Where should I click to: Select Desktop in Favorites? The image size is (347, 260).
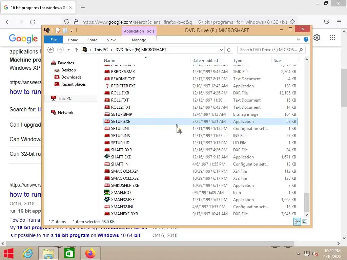click(x=68, y=70)
